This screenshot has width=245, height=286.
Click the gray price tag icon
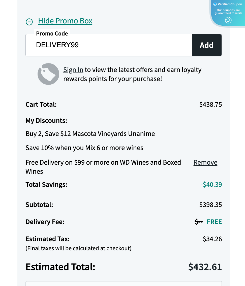pyautogui.click(x=48, y=74)
